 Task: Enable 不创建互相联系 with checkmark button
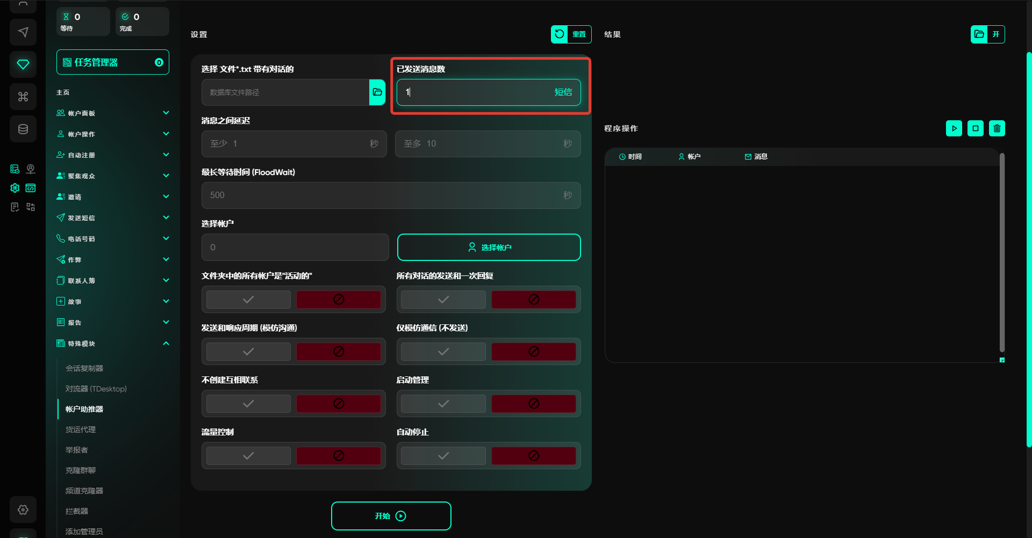(x=248, y=404)
